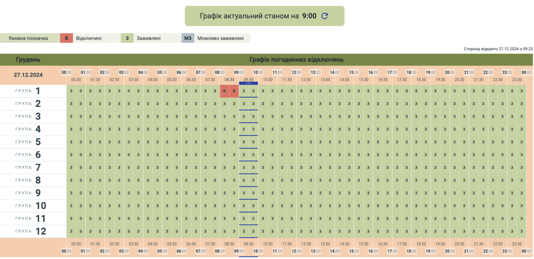
Task: Click the bottom 18:00 hour label
Action: click(411, 251)
